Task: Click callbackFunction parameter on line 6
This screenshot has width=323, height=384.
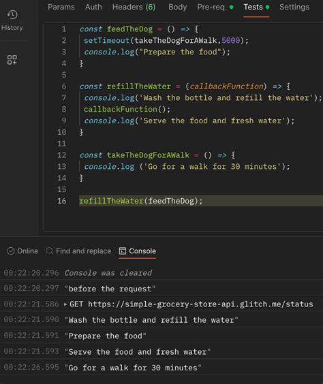Action: (226, 86)
